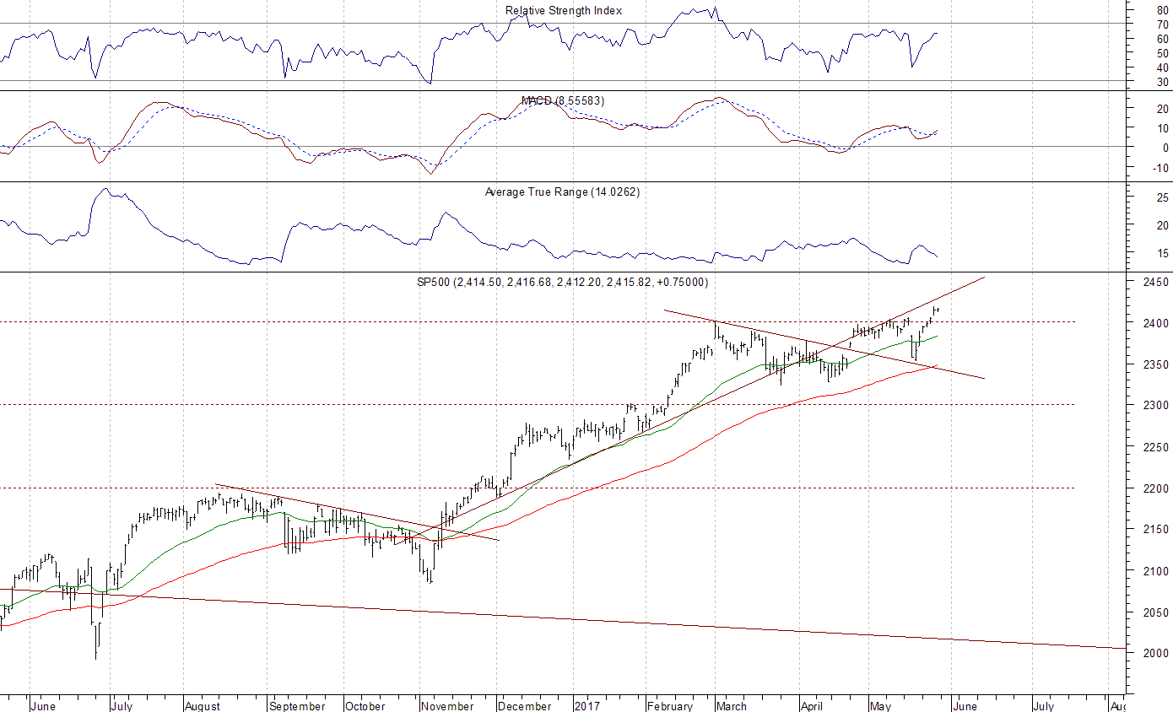Select the SP500 price quote header text

point(563,283)
